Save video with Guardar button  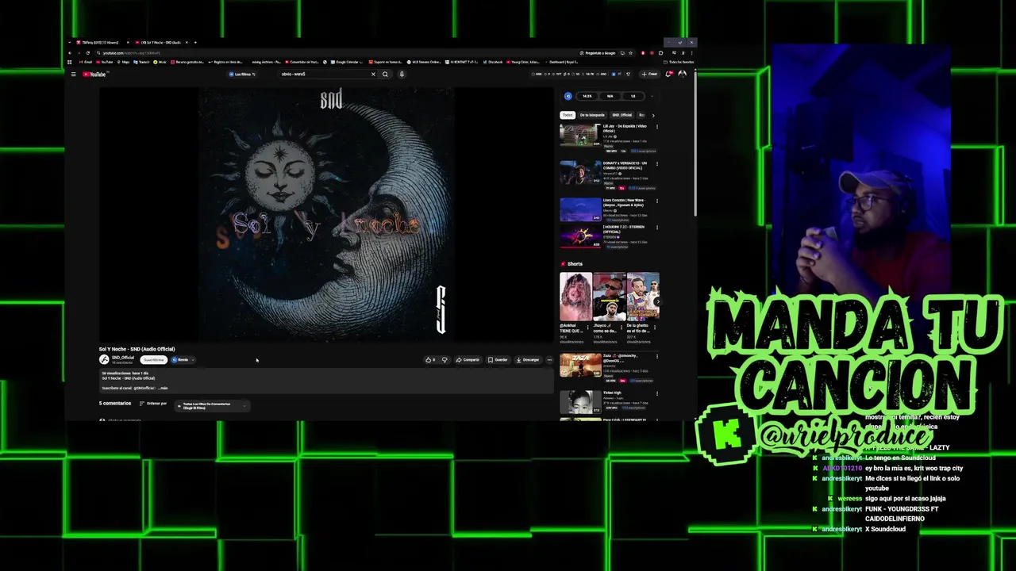tap(498, 359)
